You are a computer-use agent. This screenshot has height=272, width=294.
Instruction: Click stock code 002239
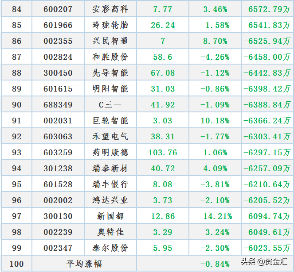tap(58, 232)
